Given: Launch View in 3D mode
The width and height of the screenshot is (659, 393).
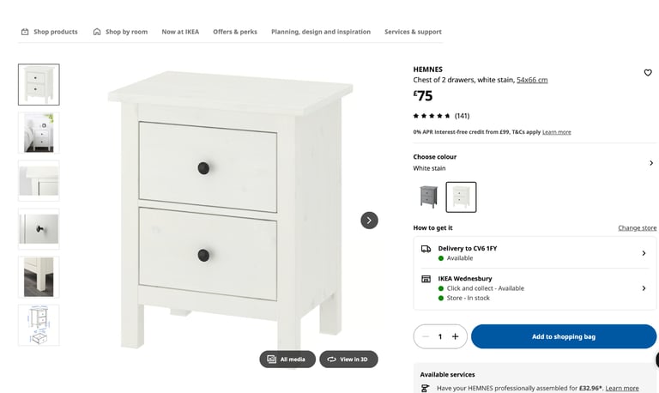Looking at the screenshot, I should point(348,360).
